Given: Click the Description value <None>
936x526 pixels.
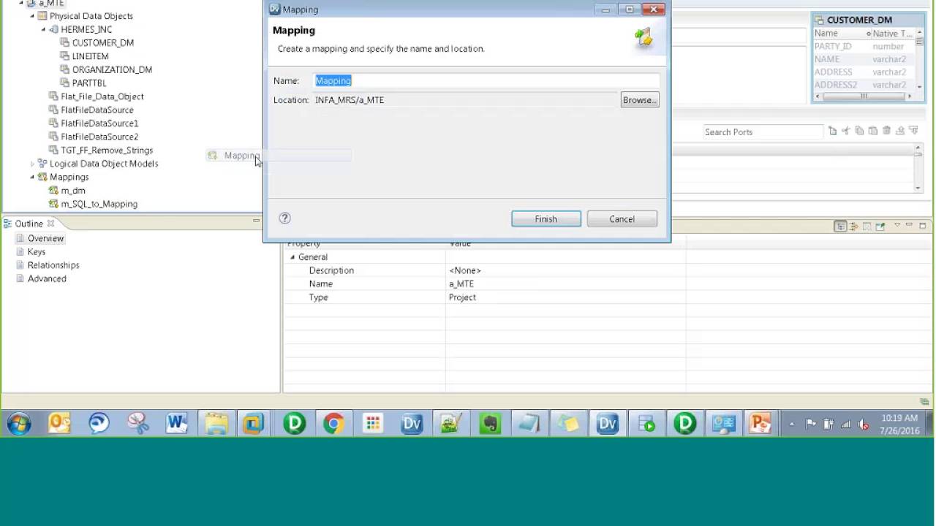Looking at the screenshot, I should coord(465,271).
